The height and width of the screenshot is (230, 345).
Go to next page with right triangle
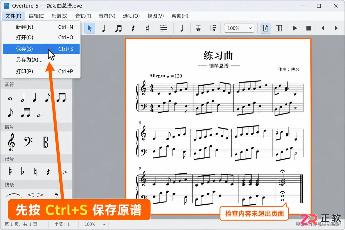click(x=336, y=28)
